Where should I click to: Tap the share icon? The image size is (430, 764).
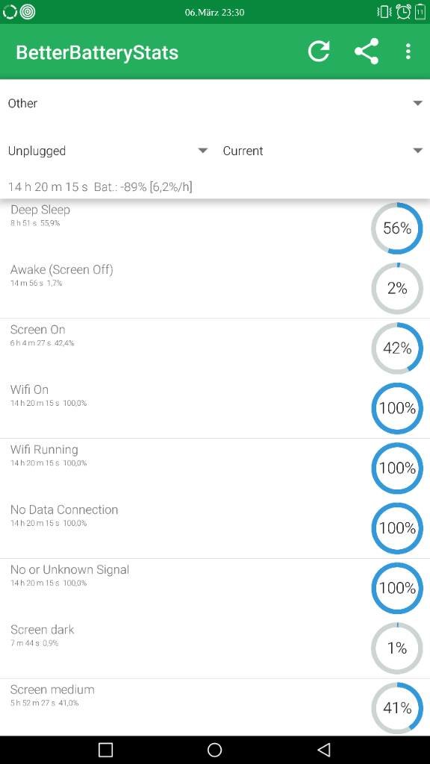point(367,51)
